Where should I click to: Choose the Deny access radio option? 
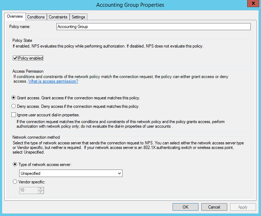pos(13,106)
